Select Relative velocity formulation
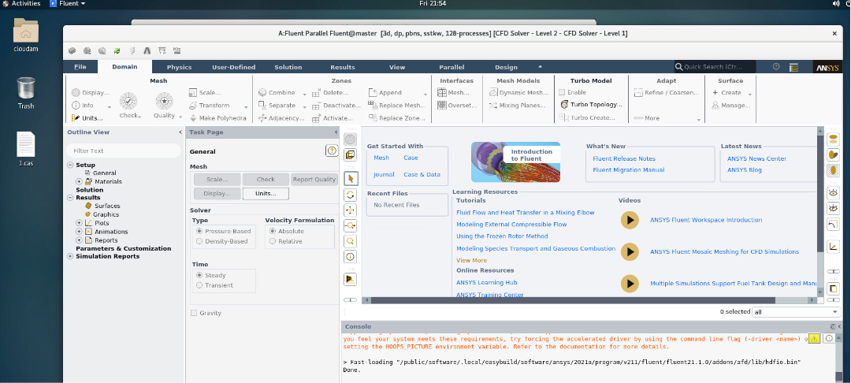Viewport: 851px width, 383px height. pos(273,241)
